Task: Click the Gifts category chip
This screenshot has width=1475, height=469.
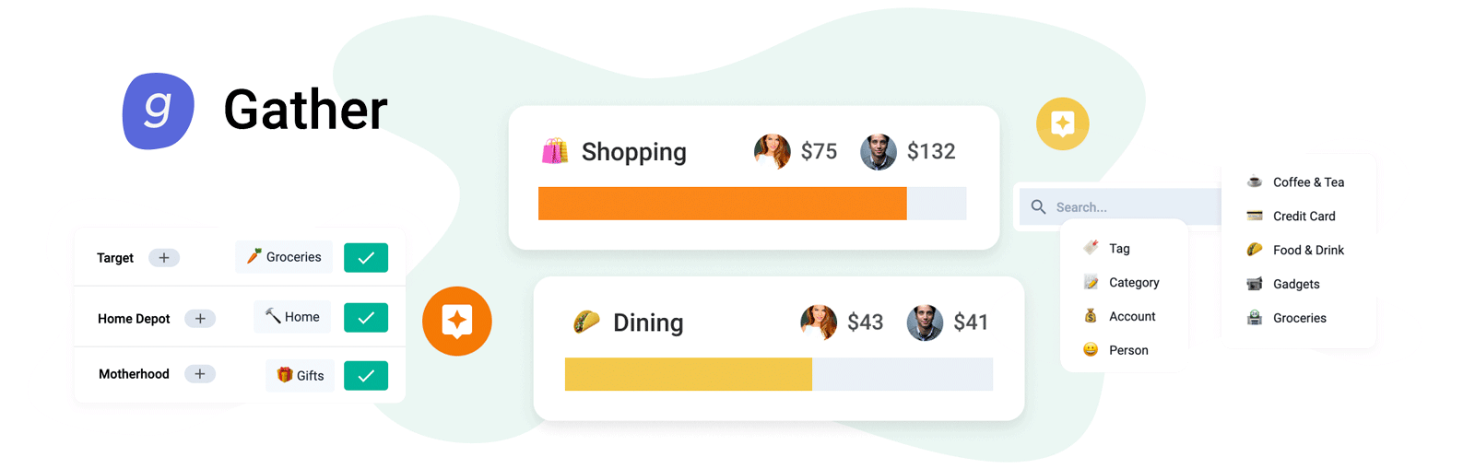Action: pos(300,375)
